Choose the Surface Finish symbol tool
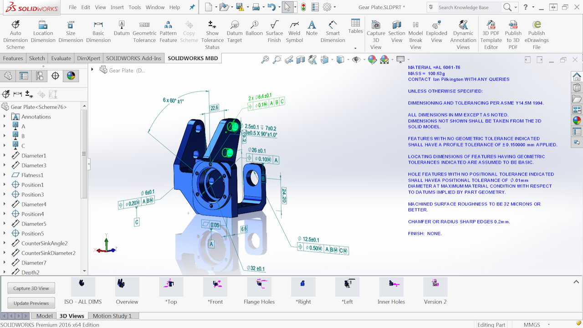Image resolution: width=583 pixels, height=328 pixels. tap(274, 33)
